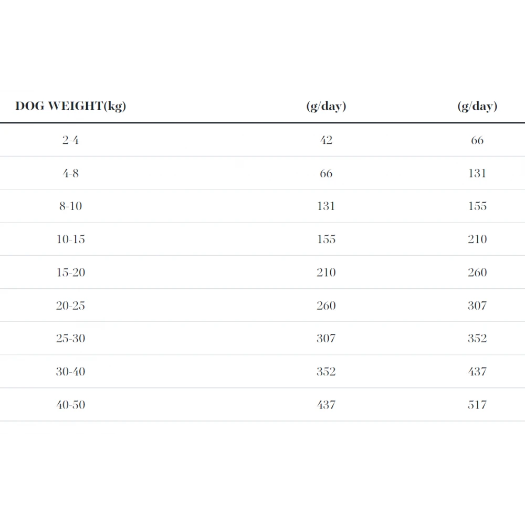Click the 25-30 weight range cell
This screenshot has height=525, width=525.
70,339
